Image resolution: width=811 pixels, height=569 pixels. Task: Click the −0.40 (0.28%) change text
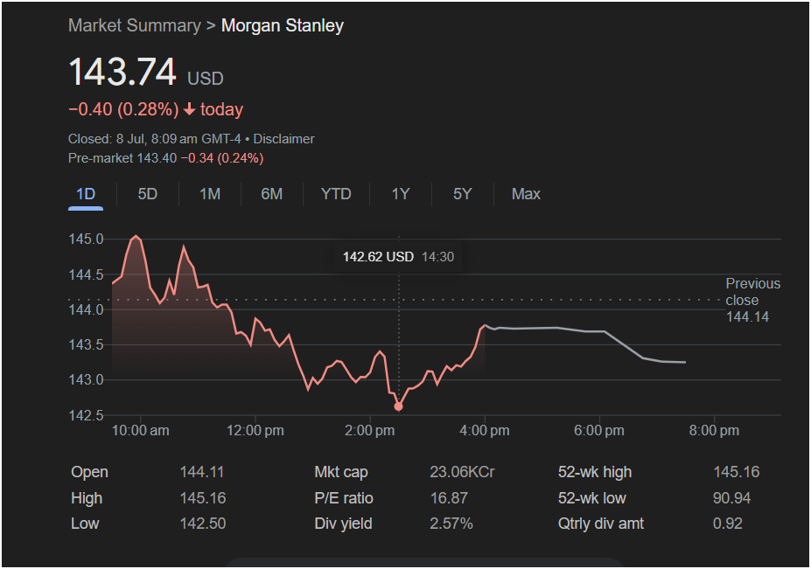click(123, 109)
